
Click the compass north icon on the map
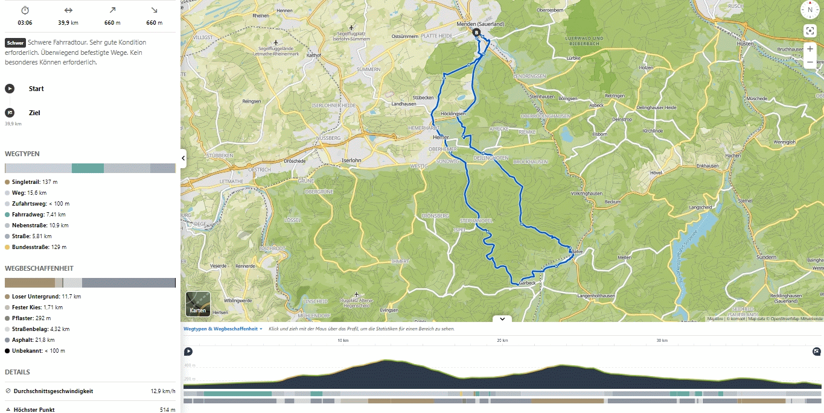(810, 10)
